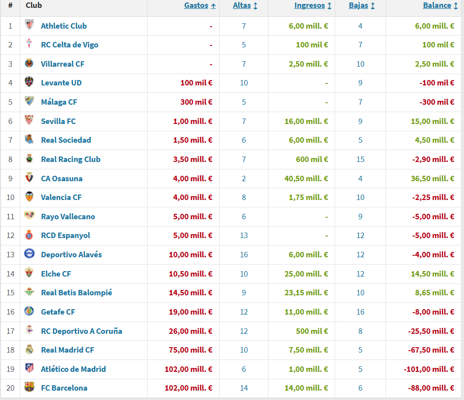This screenshot has width=464, height=400.
Task: Open the Real Betis Balompié link
Action: 77,293
